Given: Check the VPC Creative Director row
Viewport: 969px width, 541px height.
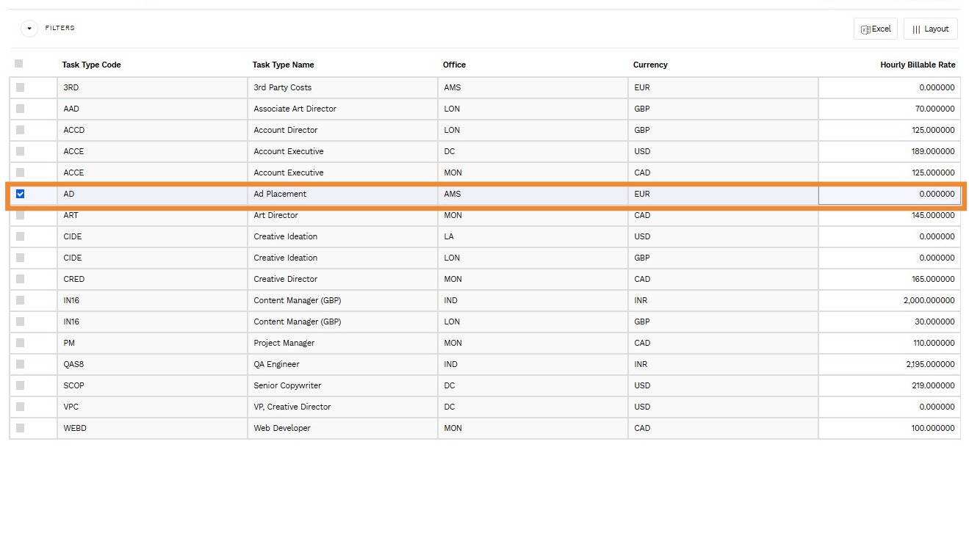Looking at the screenshot, I should pos(20,407).
